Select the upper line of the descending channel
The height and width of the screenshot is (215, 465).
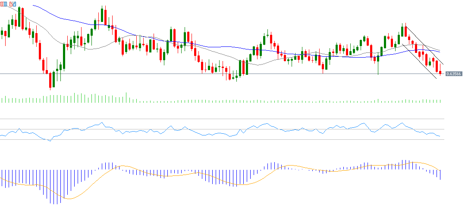[425, 46]
